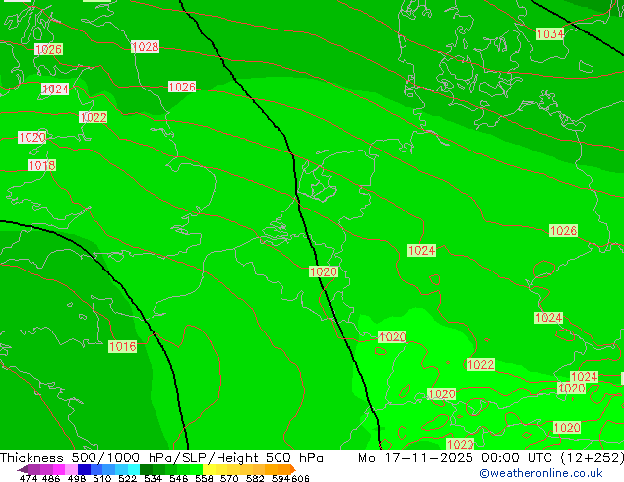Click the legend value 534
Viewport: 624px width, 482px height.
(x=153, y=478)
